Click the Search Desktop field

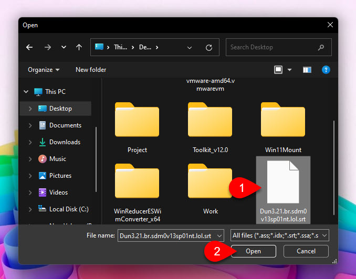pyautogui.click(x=279, y=47)
